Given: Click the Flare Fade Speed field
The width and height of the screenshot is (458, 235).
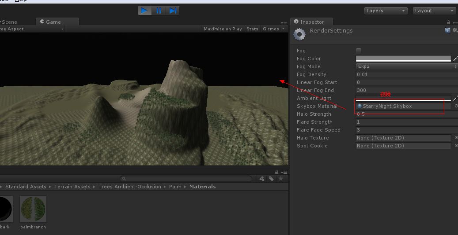Looking at the screenshot, I should pos(407,130).
